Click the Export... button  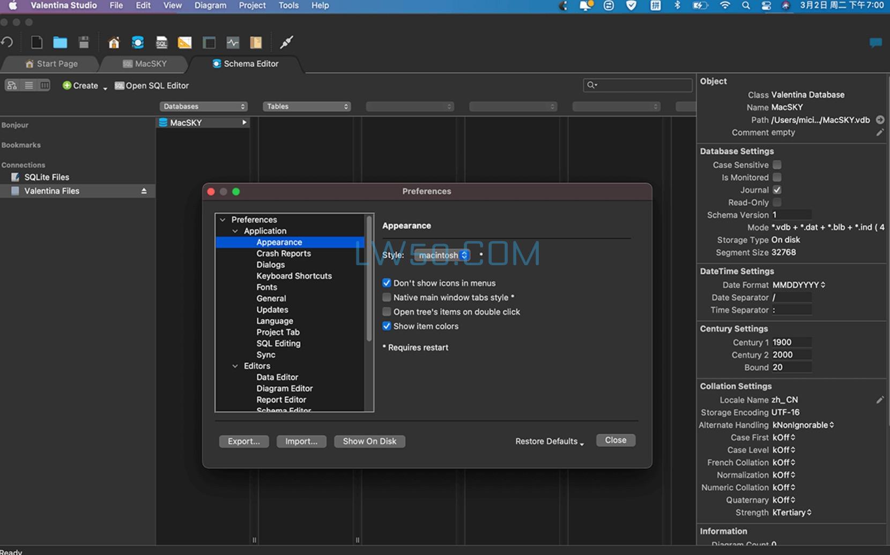[244, 441]
